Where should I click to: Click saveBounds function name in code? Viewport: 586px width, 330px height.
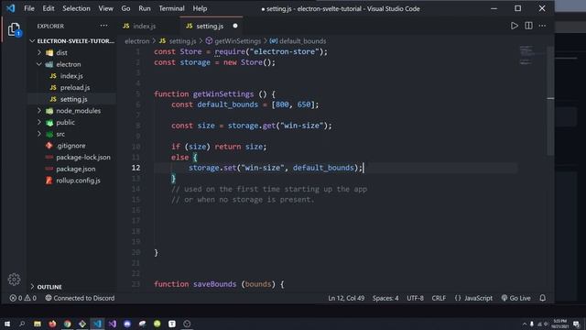pos(214,284)
